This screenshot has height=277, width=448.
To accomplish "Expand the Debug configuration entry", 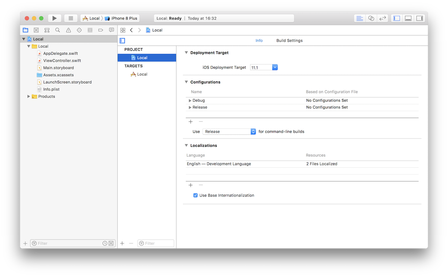I will click(x=190, y=100).
